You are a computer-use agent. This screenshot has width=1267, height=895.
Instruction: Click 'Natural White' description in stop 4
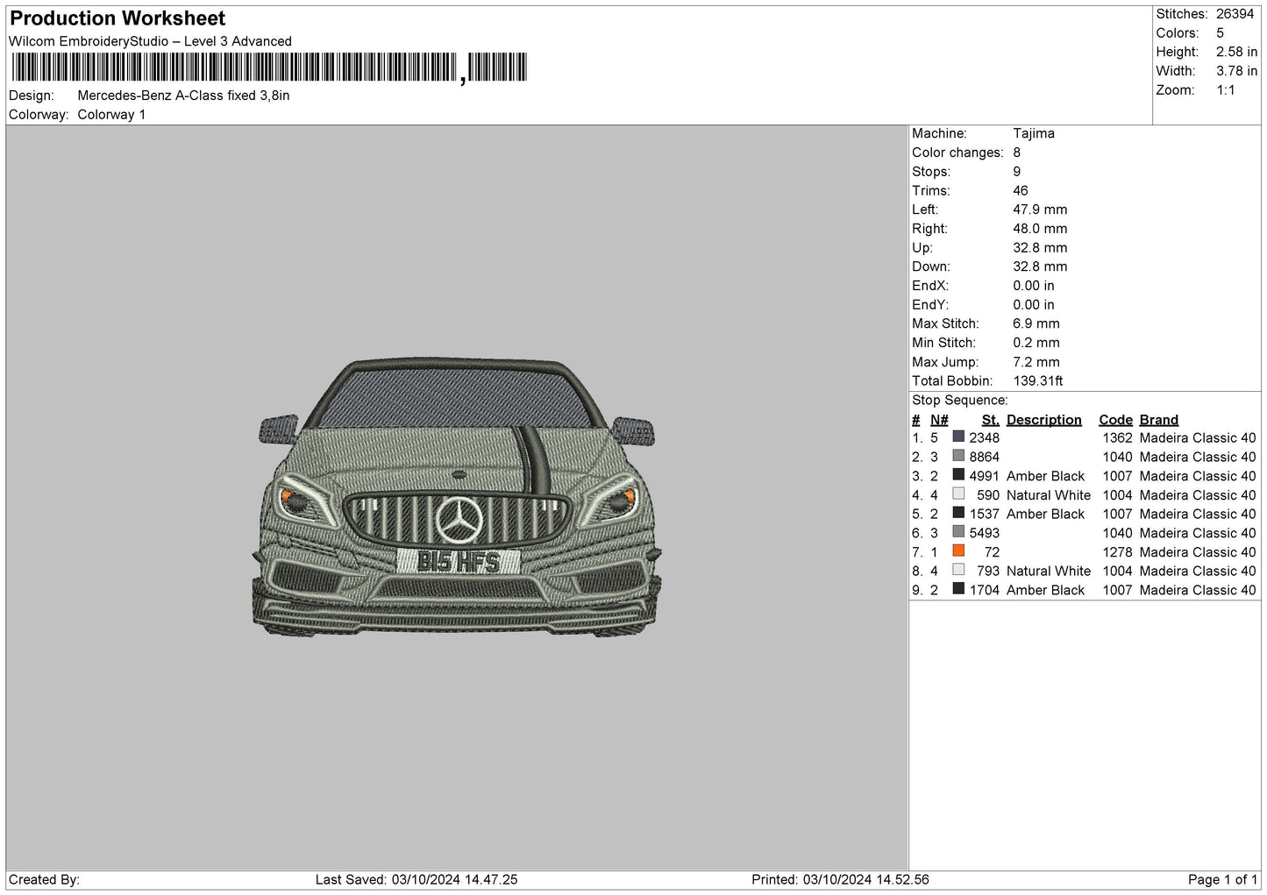[1049, 495]
